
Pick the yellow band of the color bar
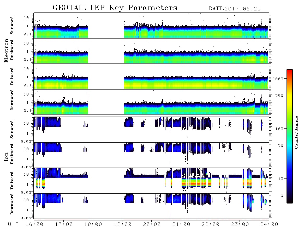(290, 97)
